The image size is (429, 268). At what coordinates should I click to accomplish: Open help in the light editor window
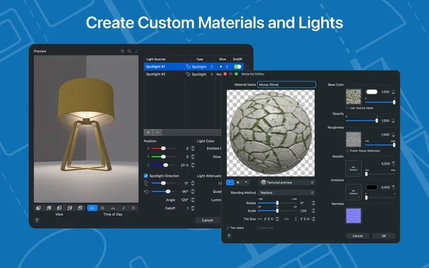coord(37,220)
